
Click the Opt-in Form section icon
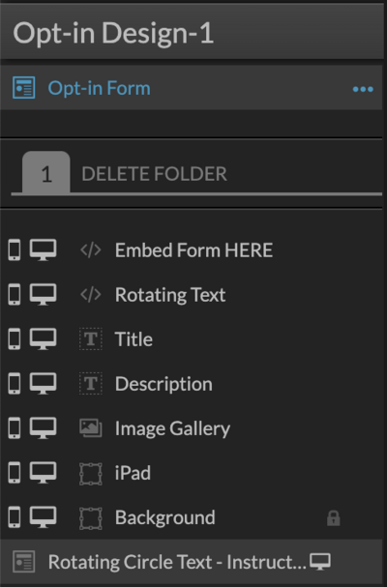tap(24, 88)
